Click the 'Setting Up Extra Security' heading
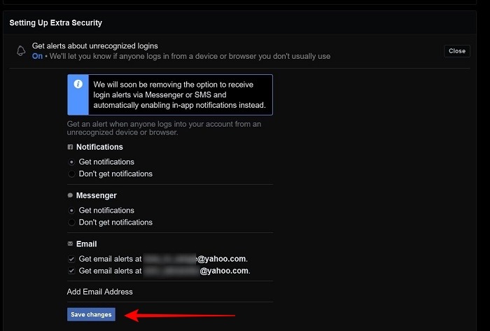 pos(55,23)
